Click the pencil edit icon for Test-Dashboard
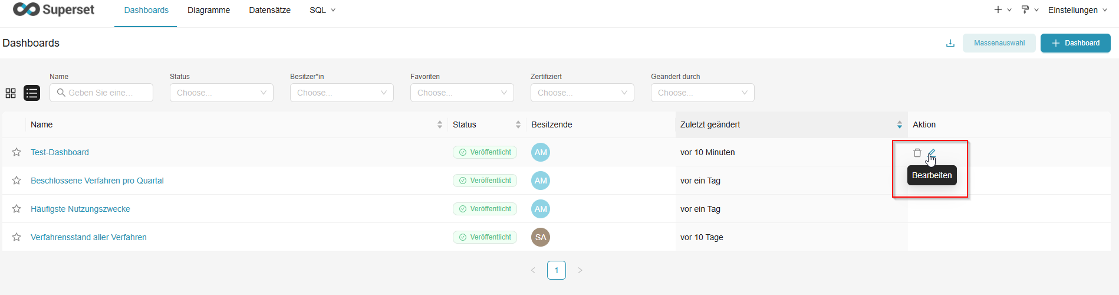 (x=932, y=153)
